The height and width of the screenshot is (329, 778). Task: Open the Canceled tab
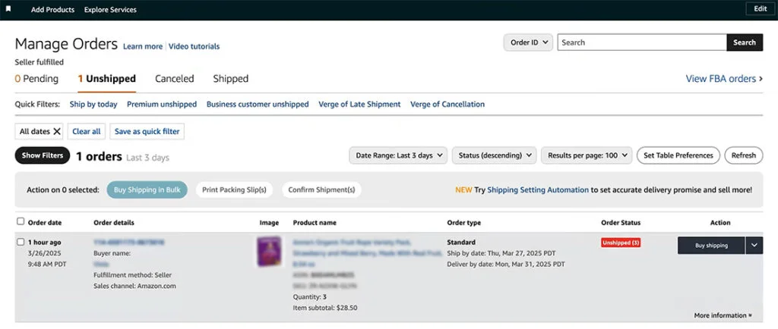pos(175,79)
